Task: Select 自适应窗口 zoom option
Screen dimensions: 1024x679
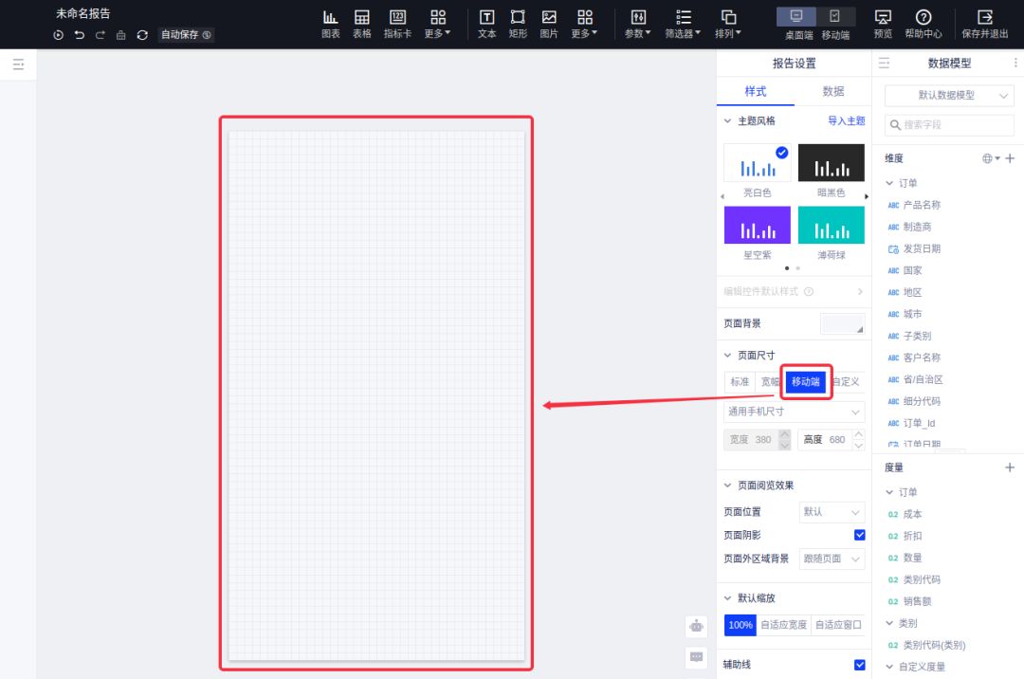Action: (838, 625)
